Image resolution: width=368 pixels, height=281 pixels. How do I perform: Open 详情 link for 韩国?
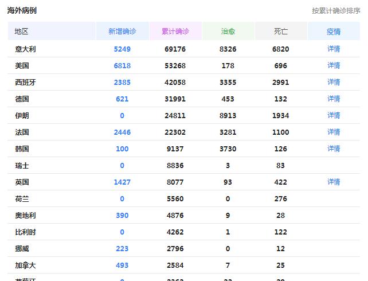(334, 149)
